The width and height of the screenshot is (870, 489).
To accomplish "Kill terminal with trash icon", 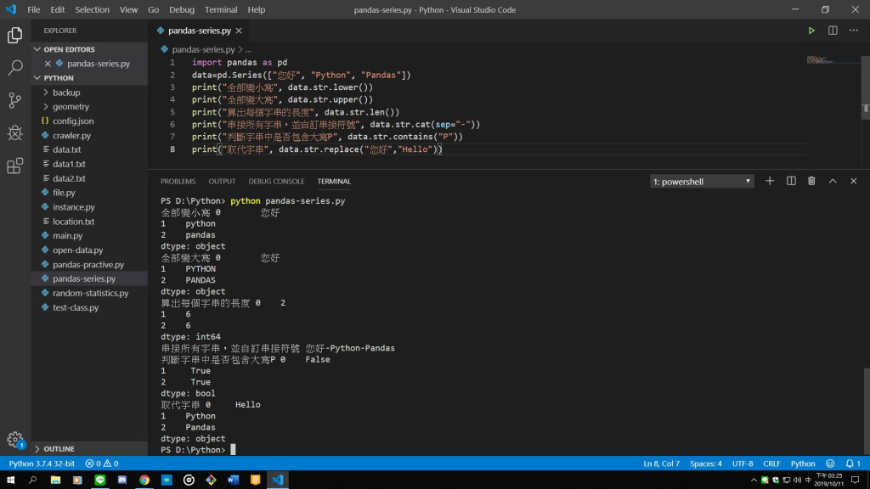I will point(811,182).
